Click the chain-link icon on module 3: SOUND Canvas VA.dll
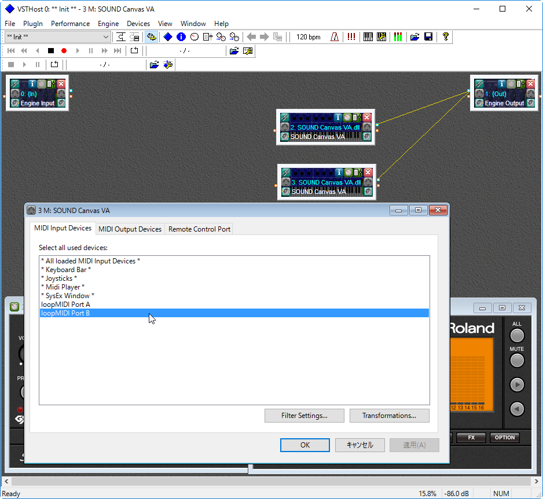Screen dimensions: 543x499 (x=286, y=173)
